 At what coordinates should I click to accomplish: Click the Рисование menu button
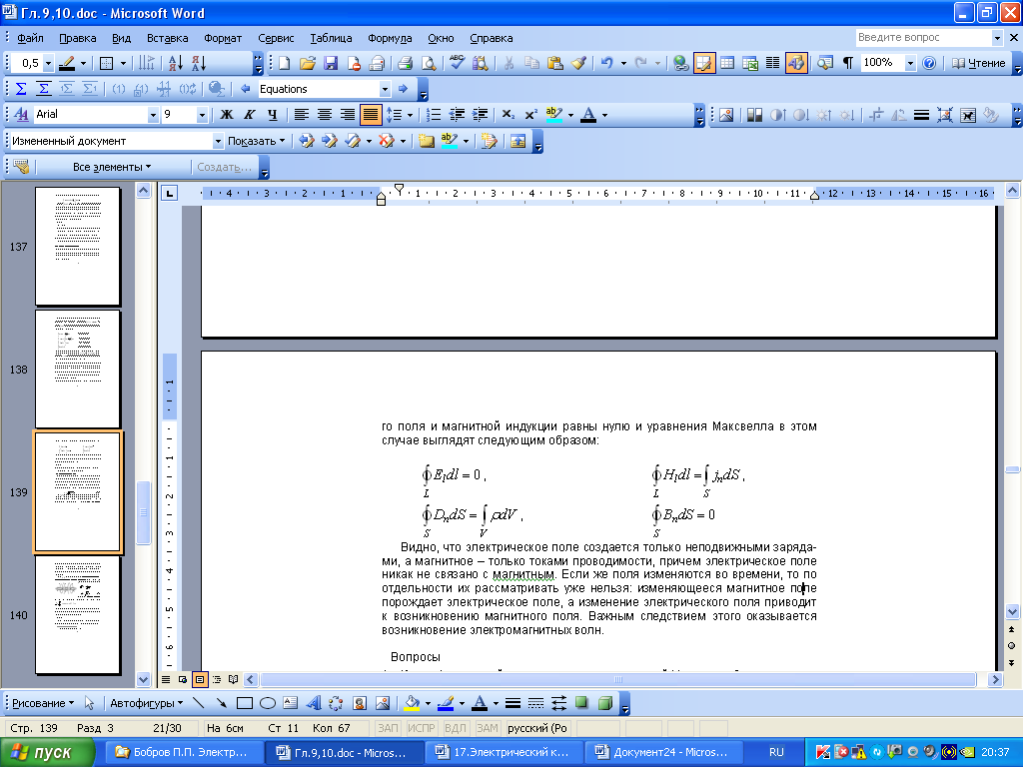pos(42,703)
